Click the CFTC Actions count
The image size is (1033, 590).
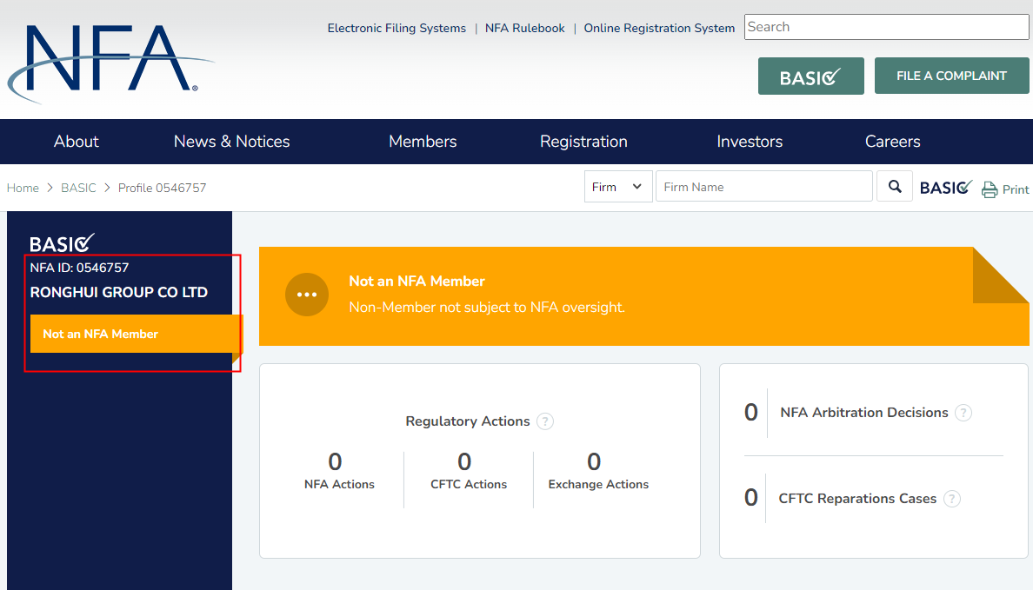pos(464,461)
